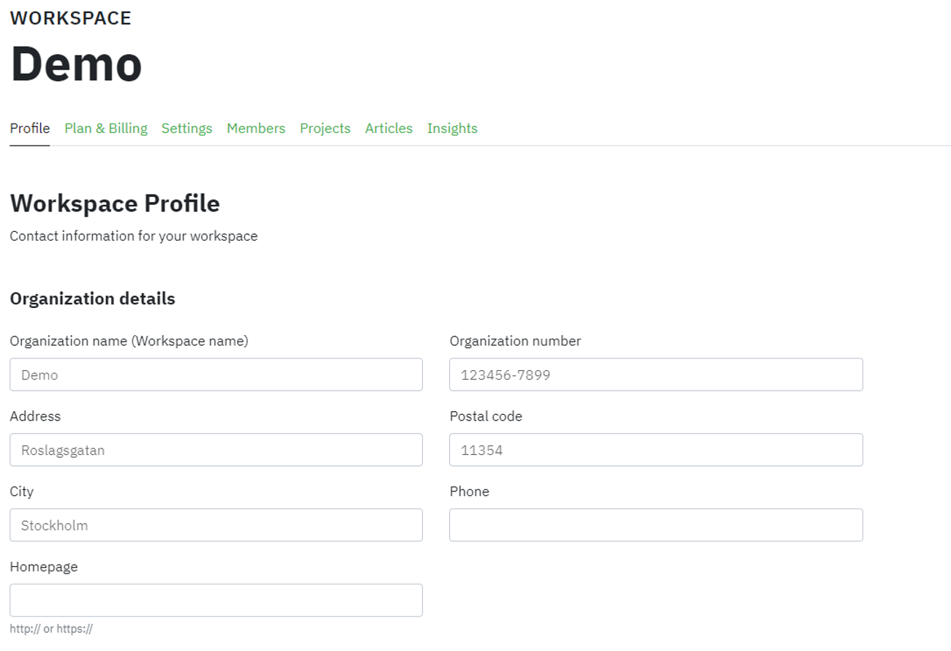Select the Postal code input field
Image resolution: width=951 pixels, height=651 pixels.
[655, 450]
